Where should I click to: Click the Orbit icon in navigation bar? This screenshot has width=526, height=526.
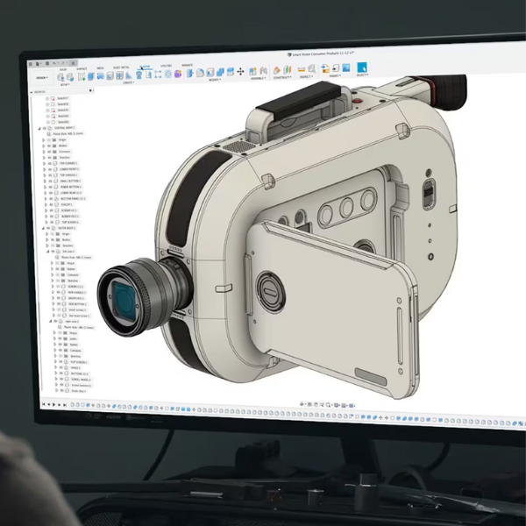[x=302, y=404]
